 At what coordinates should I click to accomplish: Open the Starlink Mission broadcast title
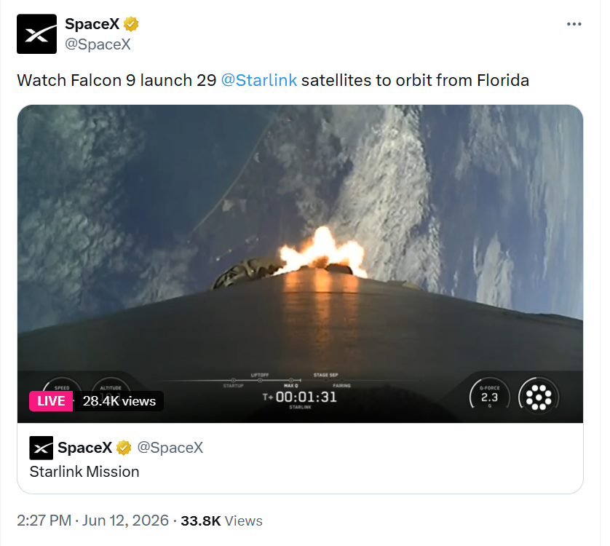pos(84,472)
